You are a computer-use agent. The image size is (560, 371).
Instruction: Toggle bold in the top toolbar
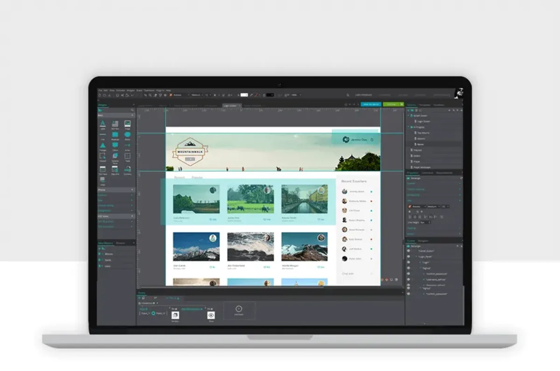click(x=214, y=95)
